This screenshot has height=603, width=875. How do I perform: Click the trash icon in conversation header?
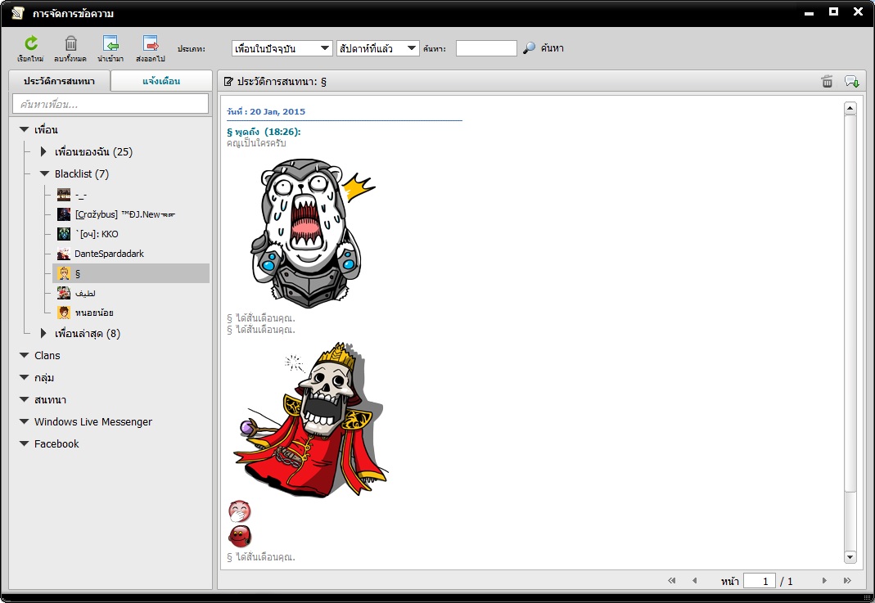tap(827, 82)
